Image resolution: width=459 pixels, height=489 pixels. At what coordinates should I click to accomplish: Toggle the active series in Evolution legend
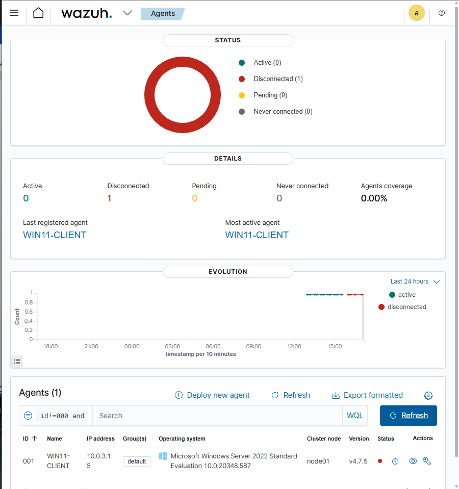point(402,295)
